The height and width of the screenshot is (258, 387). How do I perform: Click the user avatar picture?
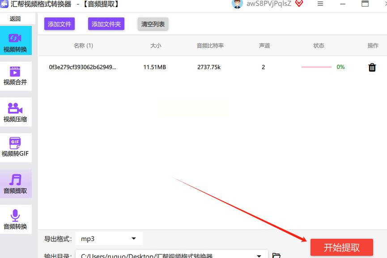click(237, 4)
